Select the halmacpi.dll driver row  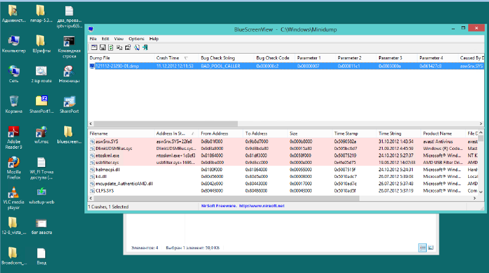pyautogui.click(x=283, y=170)
